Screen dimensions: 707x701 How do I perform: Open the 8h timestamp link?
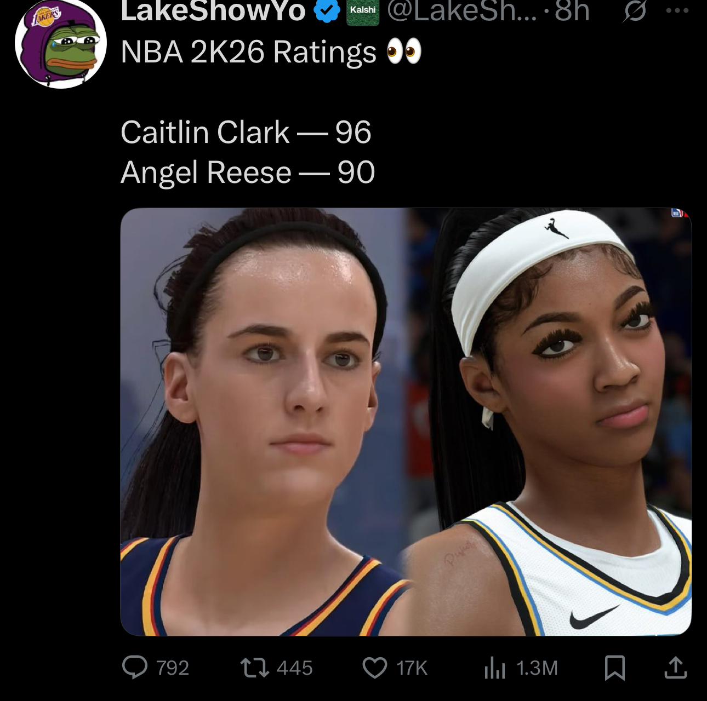click(x=572, y=10)
